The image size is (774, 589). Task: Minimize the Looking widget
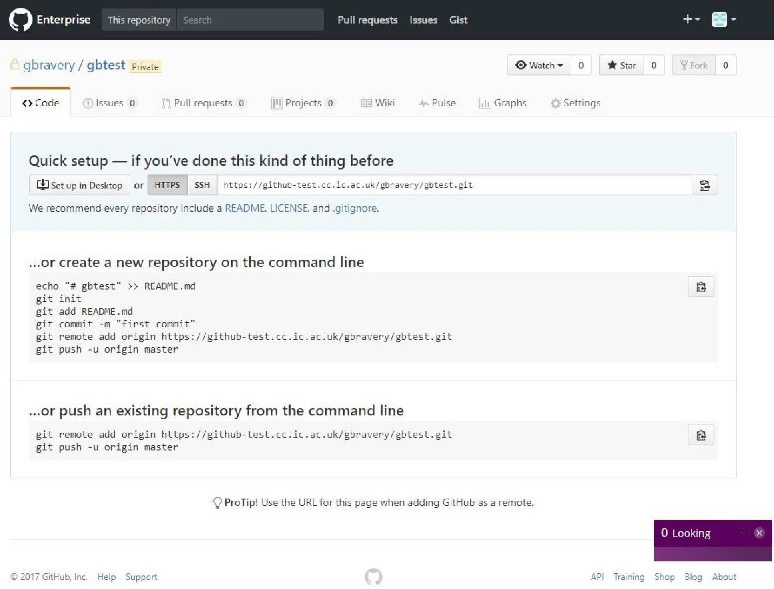tap(744, 533)
